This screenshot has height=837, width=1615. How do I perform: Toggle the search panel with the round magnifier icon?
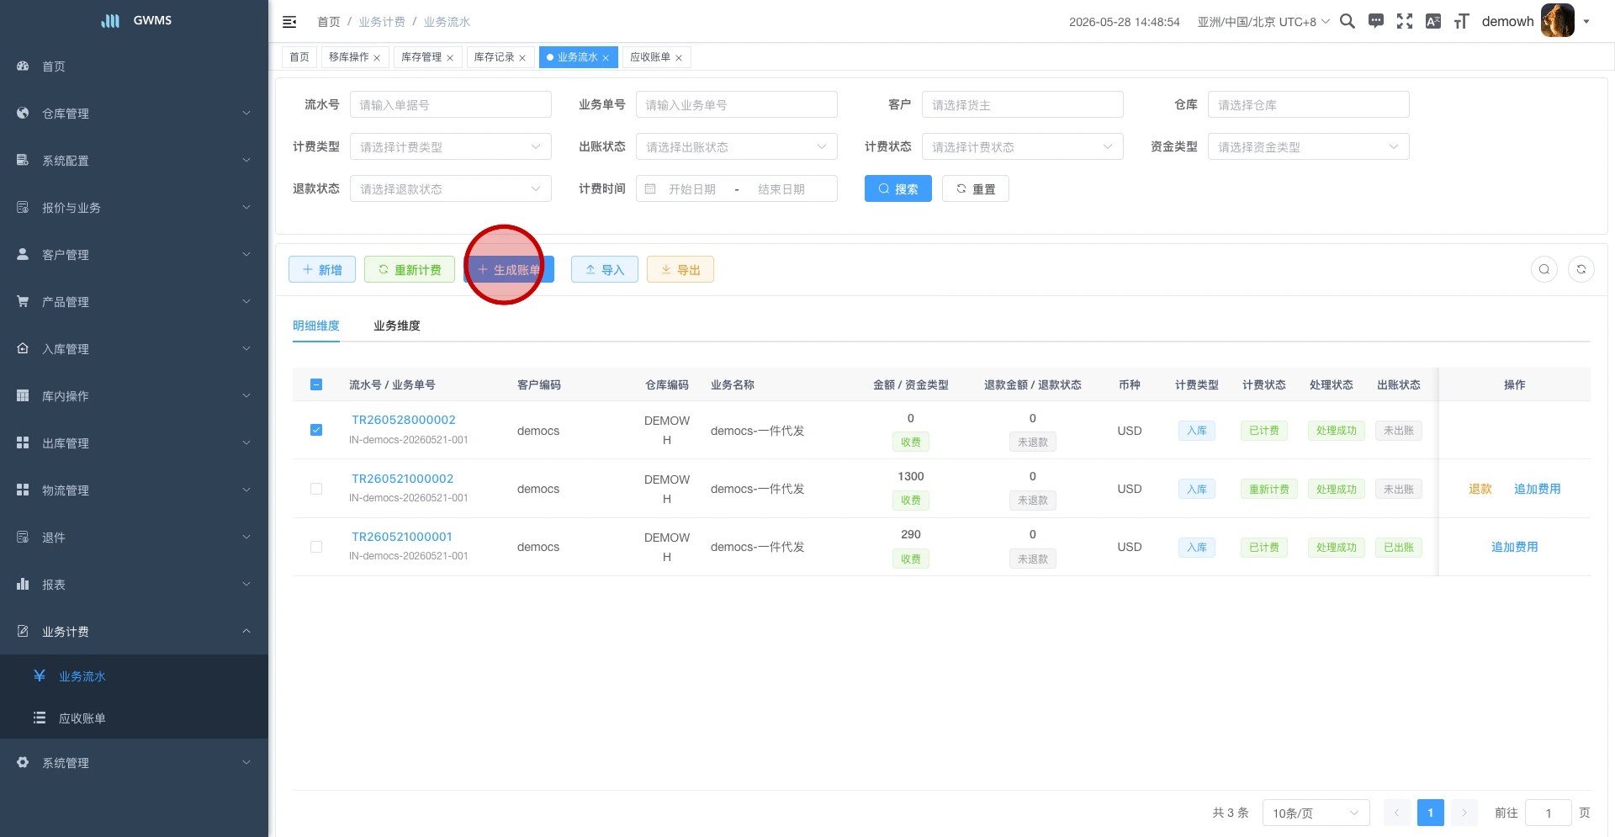tap(1544, 269)
